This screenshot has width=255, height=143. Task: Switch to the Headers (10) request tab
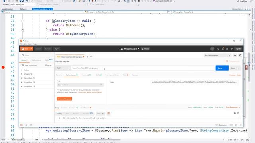coord(86,75)
